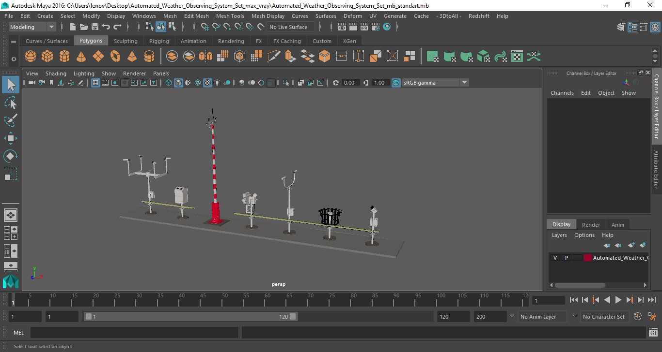662x352 pixels.
Task: Open the viewport Renderer menu
Action: point(134,73)
